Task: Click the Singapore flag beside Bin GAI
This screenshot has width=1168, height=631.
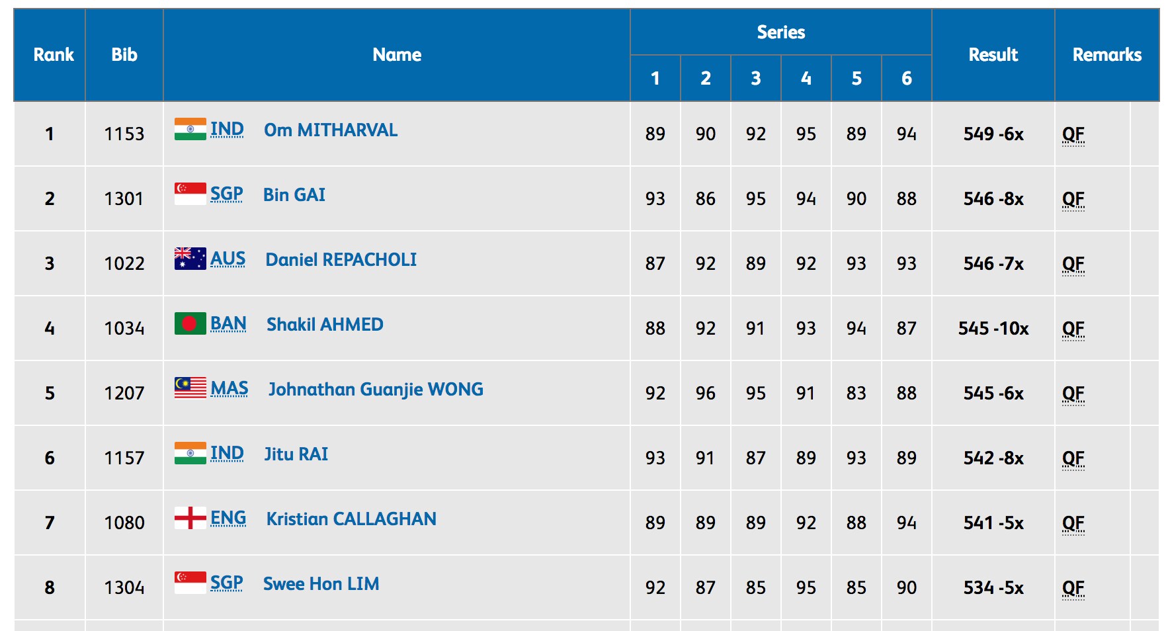Action: click(190, 194)
